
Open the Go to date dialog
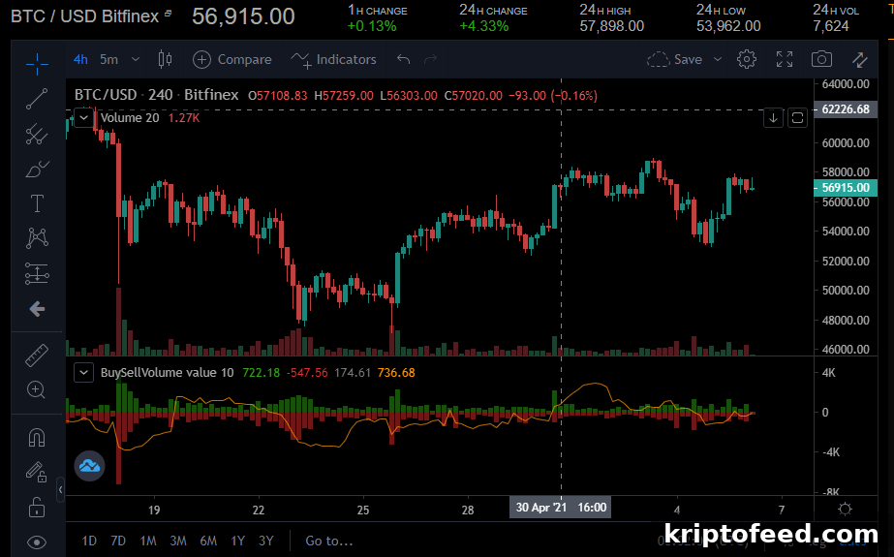coord(329,541)
